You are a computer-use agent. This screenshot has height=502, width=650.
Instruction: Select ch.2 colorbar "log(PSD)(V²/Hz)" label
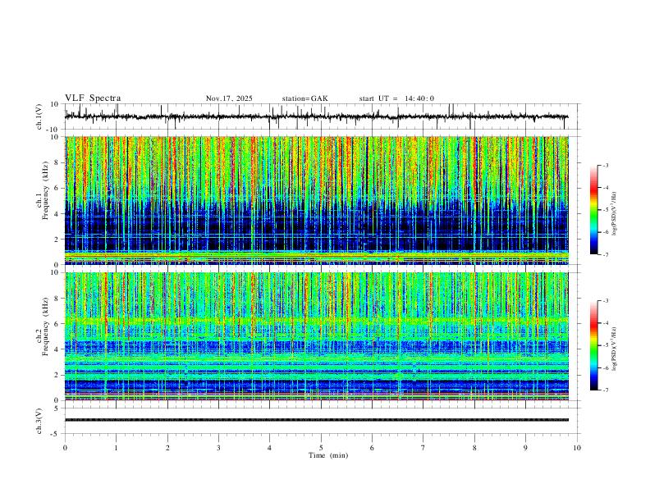tap(615, 349)
